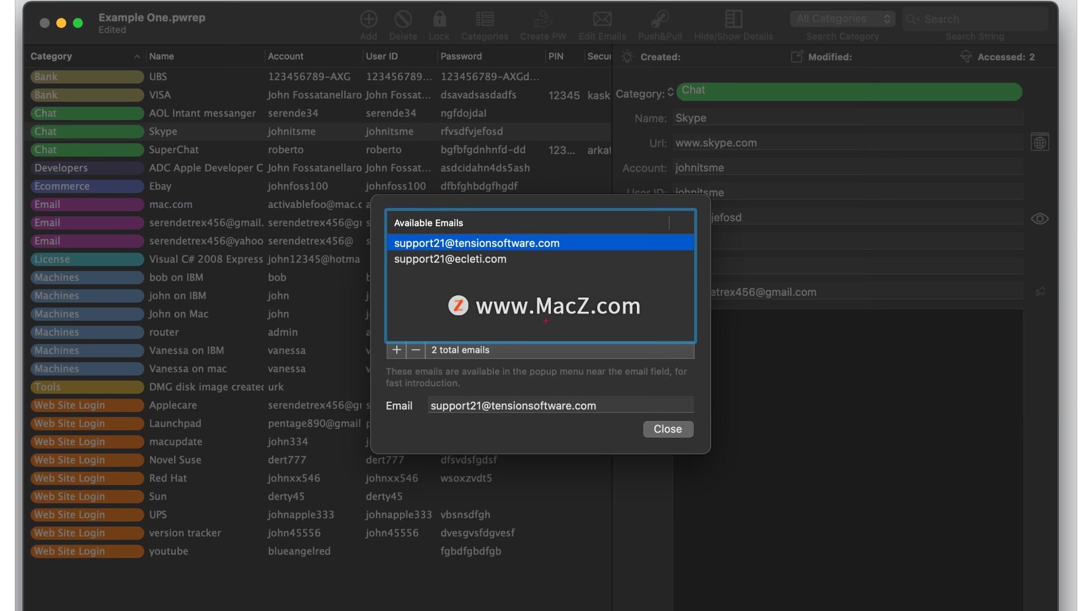Image resolution: width=1087 pixels, height=611 pixels.
Task: Click the green Chat category bar
Action: click(849, 92)
